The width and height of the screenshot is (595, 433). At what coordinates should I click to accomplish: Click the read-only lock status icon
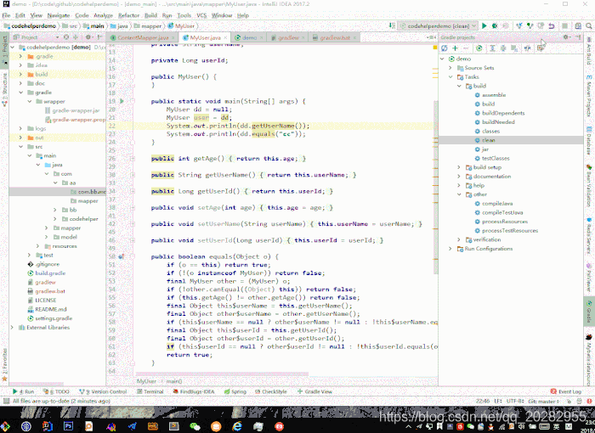pyautogui.click(x=569, y=401)
